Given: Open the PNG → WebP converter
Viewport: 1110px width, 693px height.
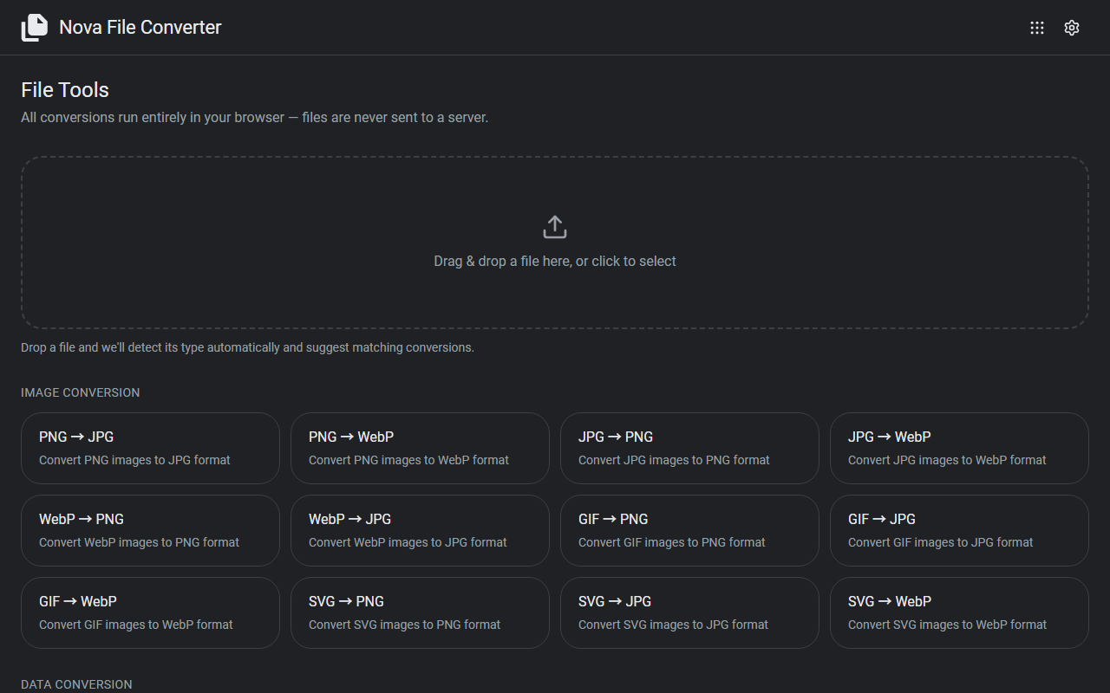Looking at the screenshot, I should (x=420, y=448).
